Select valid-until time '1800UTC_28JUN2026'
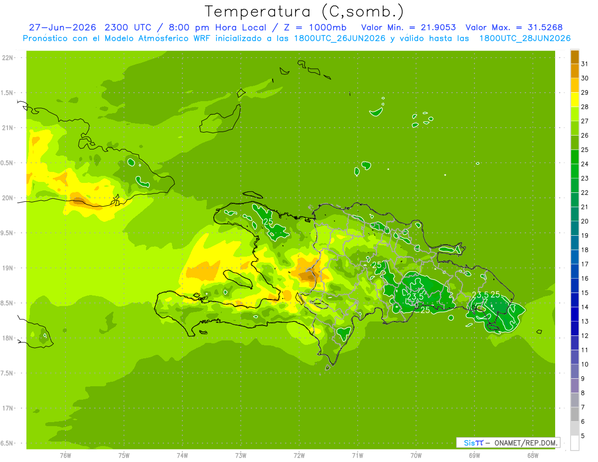 coord(525,38)
